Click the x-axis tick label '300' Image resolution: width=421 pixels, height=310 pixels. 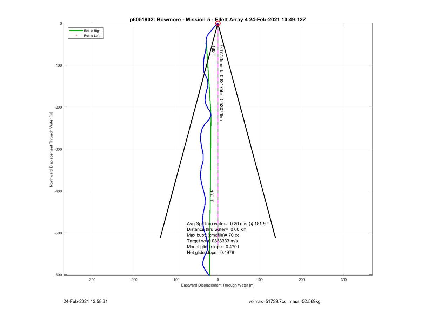tap(343, 280)
